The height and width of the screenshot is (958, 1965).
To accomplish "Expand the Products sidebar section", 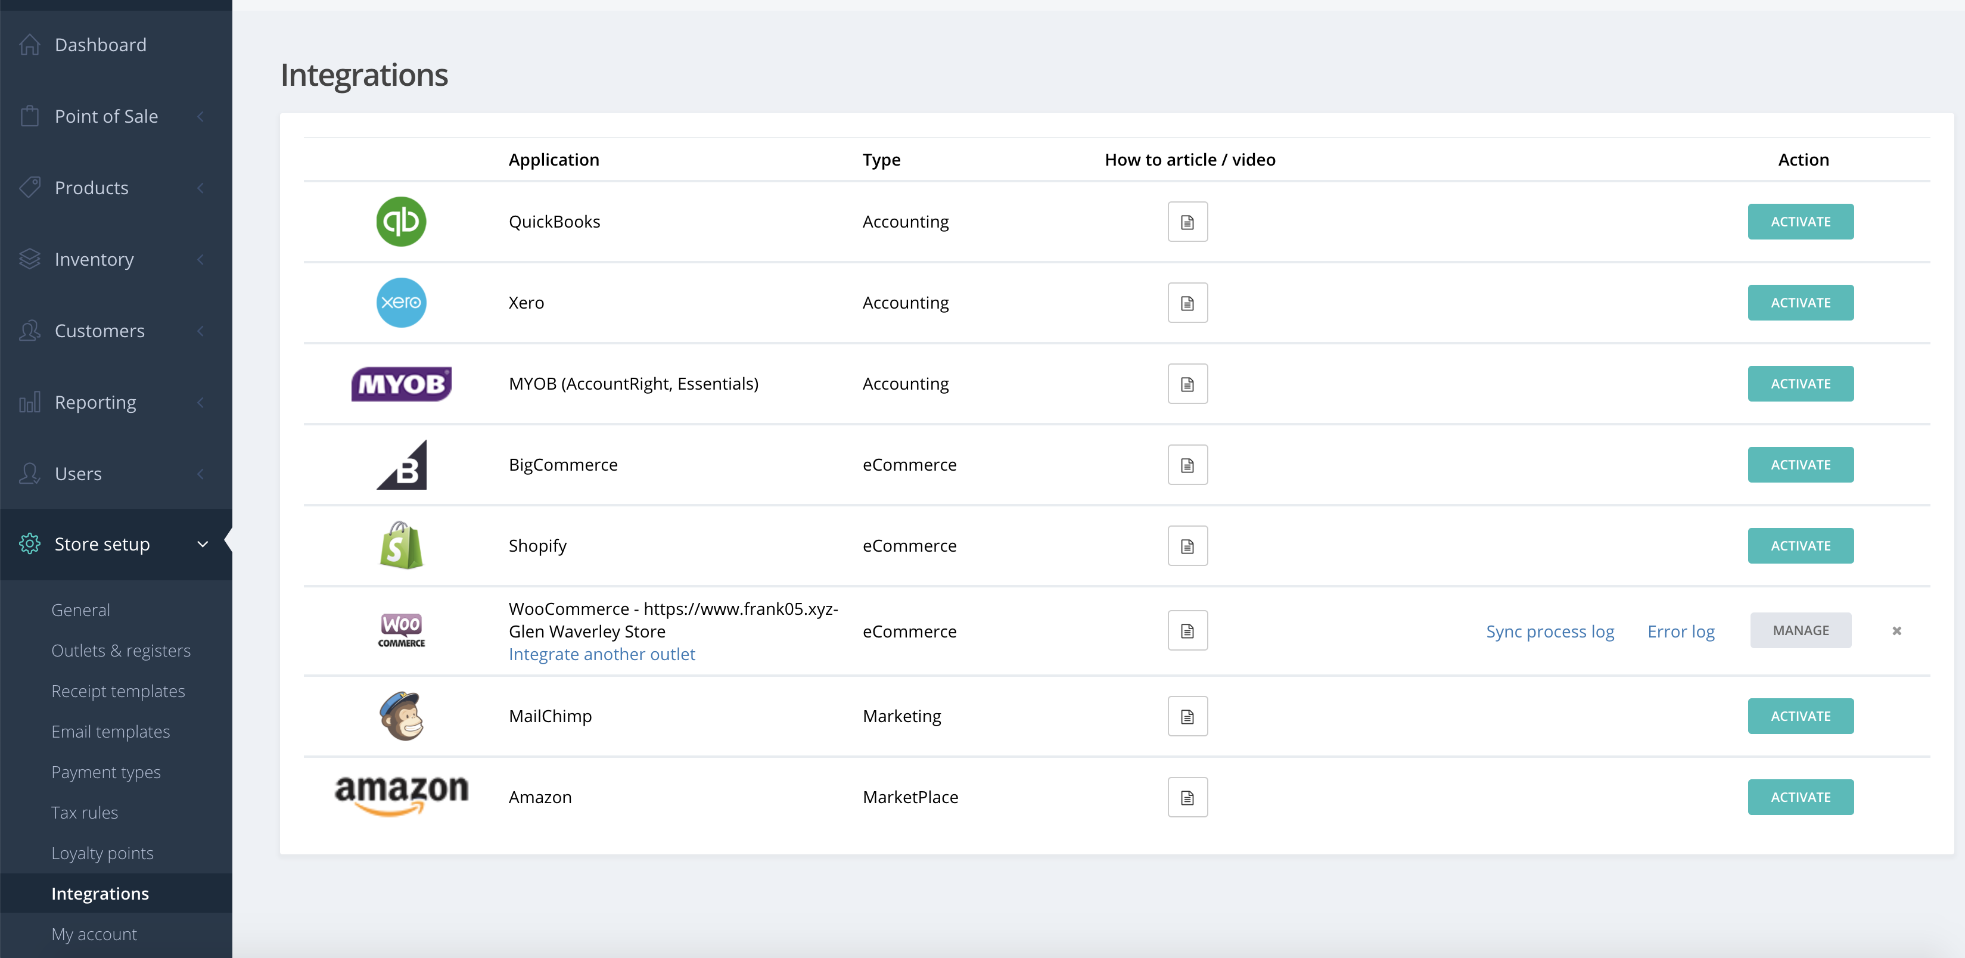I will pyautogui.click(x=92, y=188).
